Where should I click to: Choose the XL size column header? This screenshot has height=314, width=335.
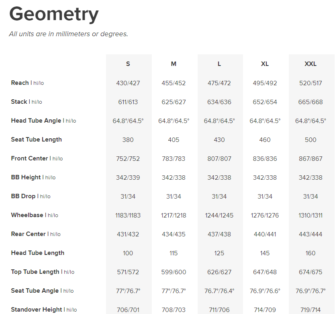[265, 64]
